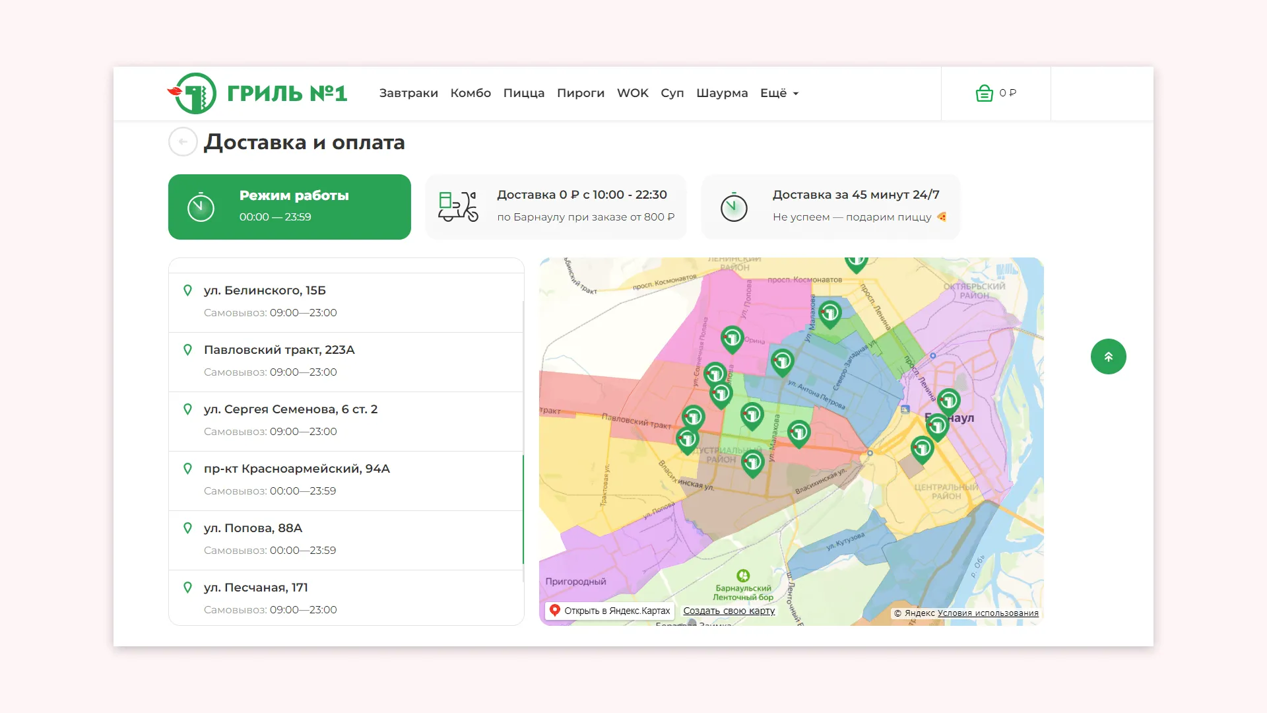The image size is (1267, 713).
Task: Open the Суп menu category
Action: pyautogui.click(x=672, y=93)
